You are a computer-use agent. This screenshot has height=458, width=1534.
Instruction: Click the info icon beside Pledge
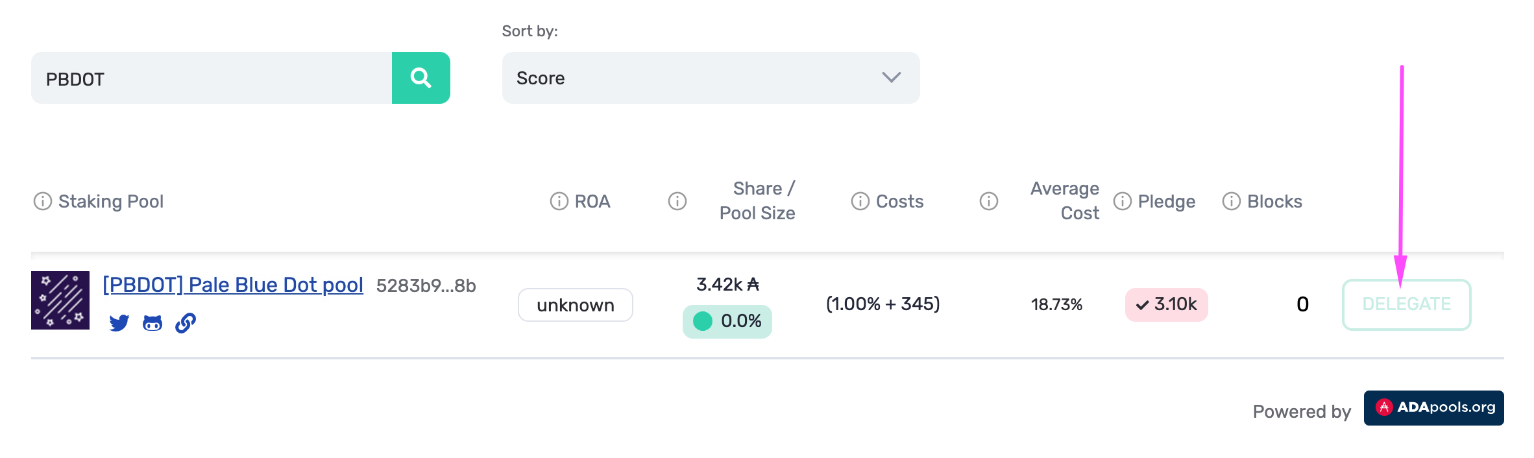1123,201
